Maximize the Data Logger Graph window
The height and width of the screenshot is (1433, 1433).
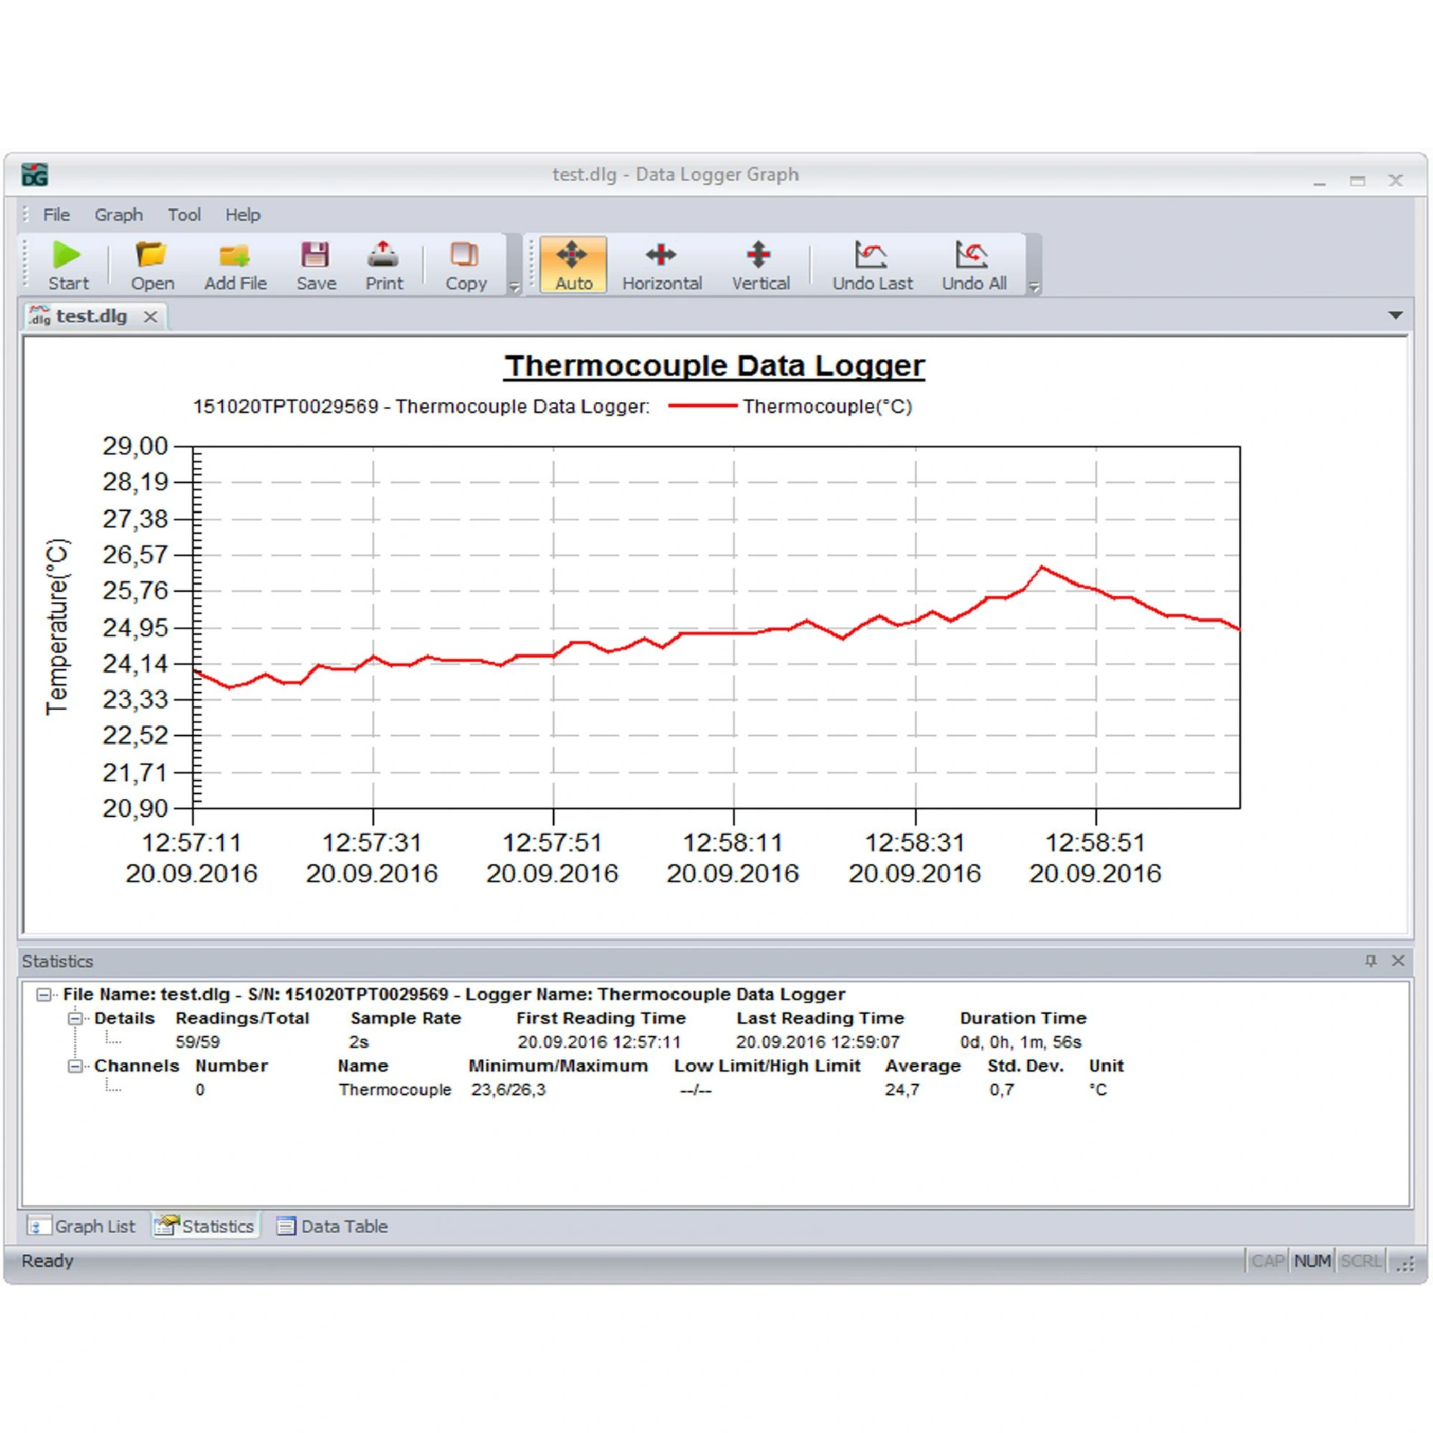1357,181
